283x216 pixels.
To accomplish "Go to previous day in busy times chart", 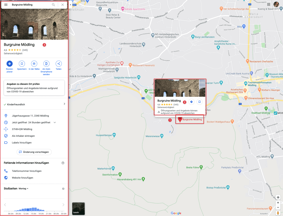I will 5,205.
